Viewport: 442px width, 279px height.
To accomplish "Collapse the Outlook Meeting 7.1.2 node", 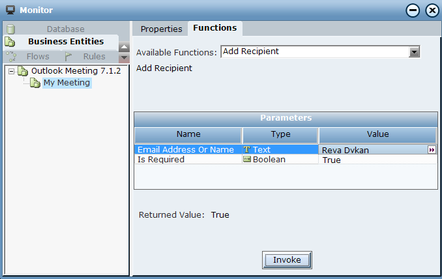I will [12, 71].
